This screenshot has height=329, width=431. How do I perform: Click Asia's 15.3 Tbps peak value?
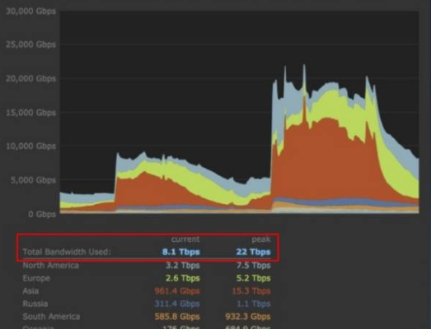[x=251, y=291]
